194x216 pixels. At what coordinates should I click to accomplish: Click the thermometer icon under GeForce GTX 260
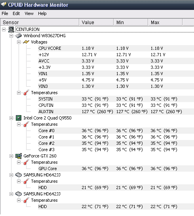tap(26, 162)
